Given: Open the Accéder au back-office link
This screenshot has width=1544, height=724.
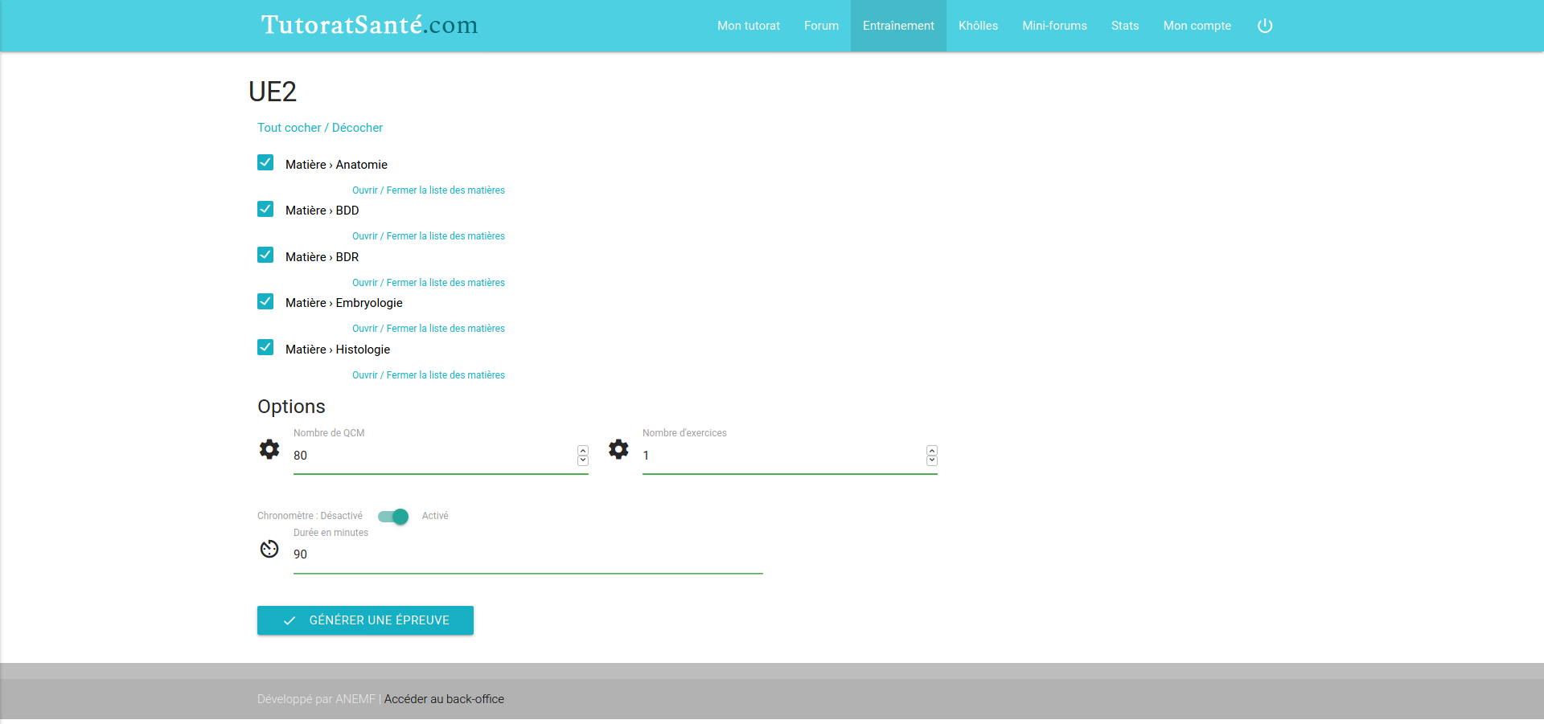Looking at the screenshot, I should click(444, 699).
